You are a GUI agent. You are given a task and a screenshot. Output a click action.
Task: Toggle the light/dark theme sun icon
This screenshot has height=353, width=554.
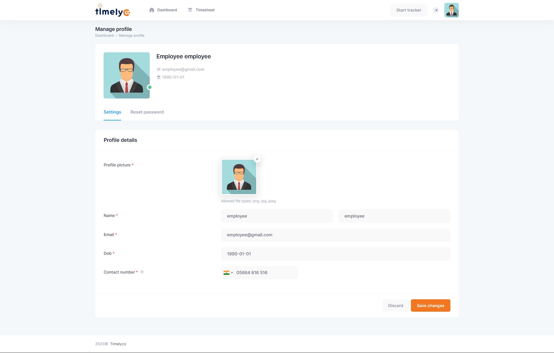coord(436,10)
